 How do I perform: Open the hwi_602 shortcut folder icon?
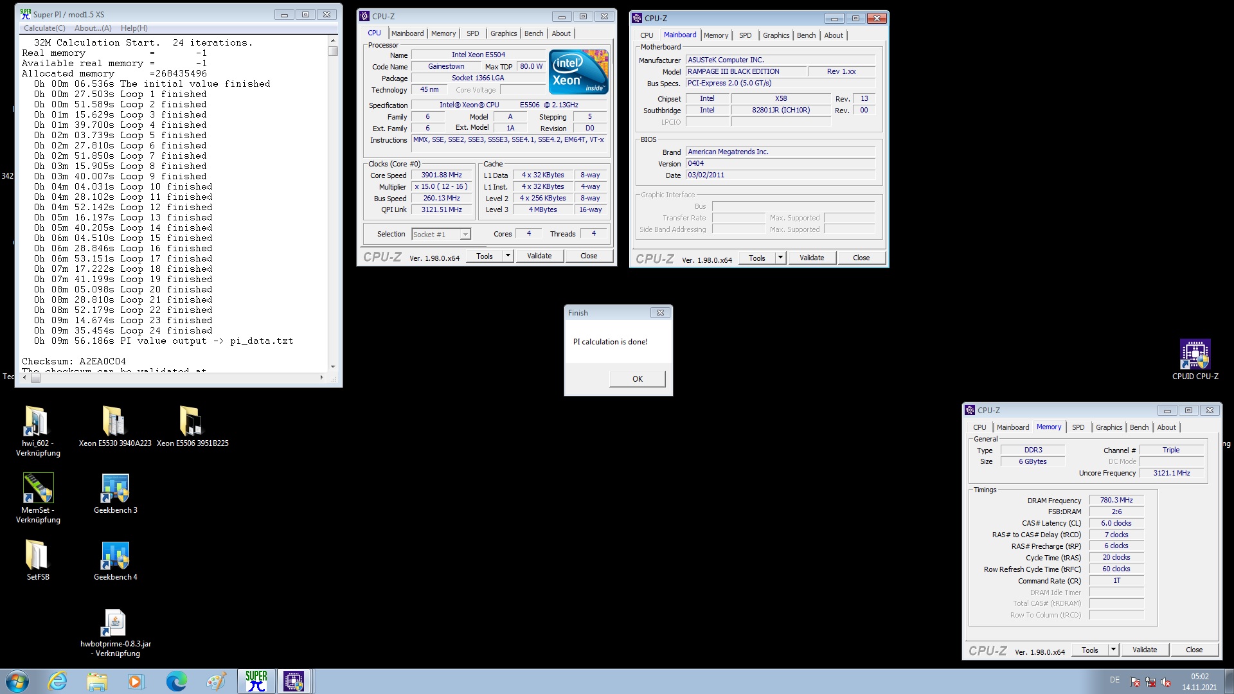click(x=37, y=422)
